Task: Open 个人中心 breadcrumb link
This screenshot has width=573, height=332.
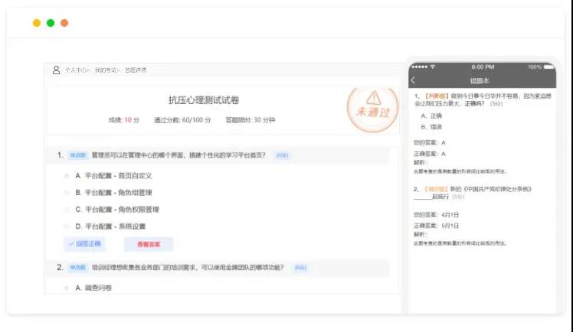Action: click(x=77, y=70)
